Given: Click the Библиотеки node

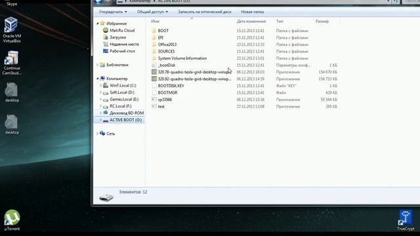Looking at the screenshot, I should tap(117, 65).
